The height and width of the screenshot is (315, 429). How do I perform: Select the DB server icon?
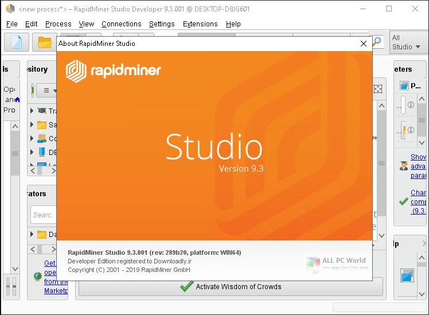pyautogui.click(x=42, y=152)
